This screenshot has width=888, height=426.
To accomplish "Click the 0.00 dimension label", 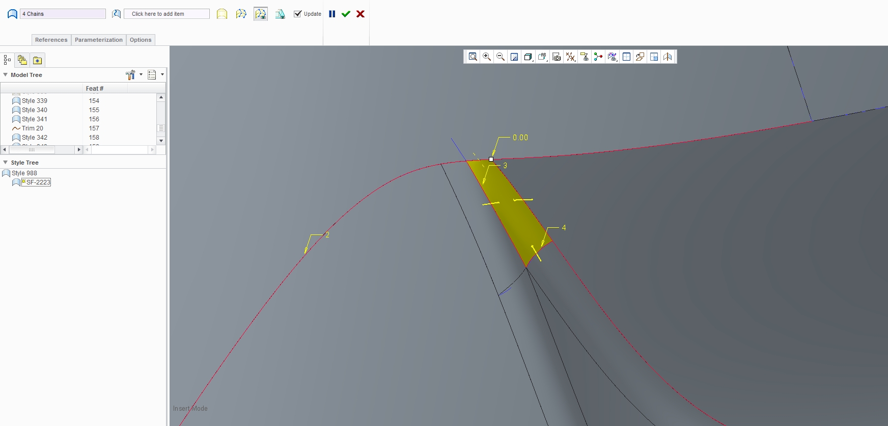I will point(520,138).
